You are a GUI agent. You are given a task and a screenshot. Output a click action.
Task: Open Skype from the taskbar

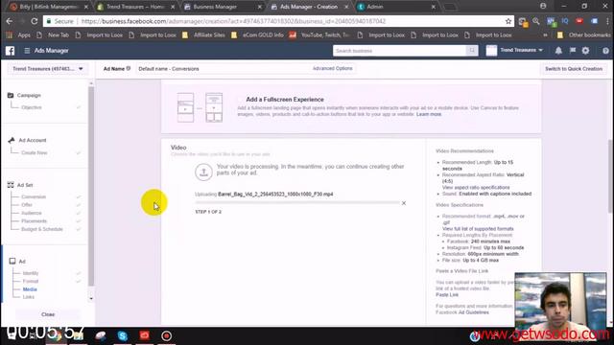122,335
